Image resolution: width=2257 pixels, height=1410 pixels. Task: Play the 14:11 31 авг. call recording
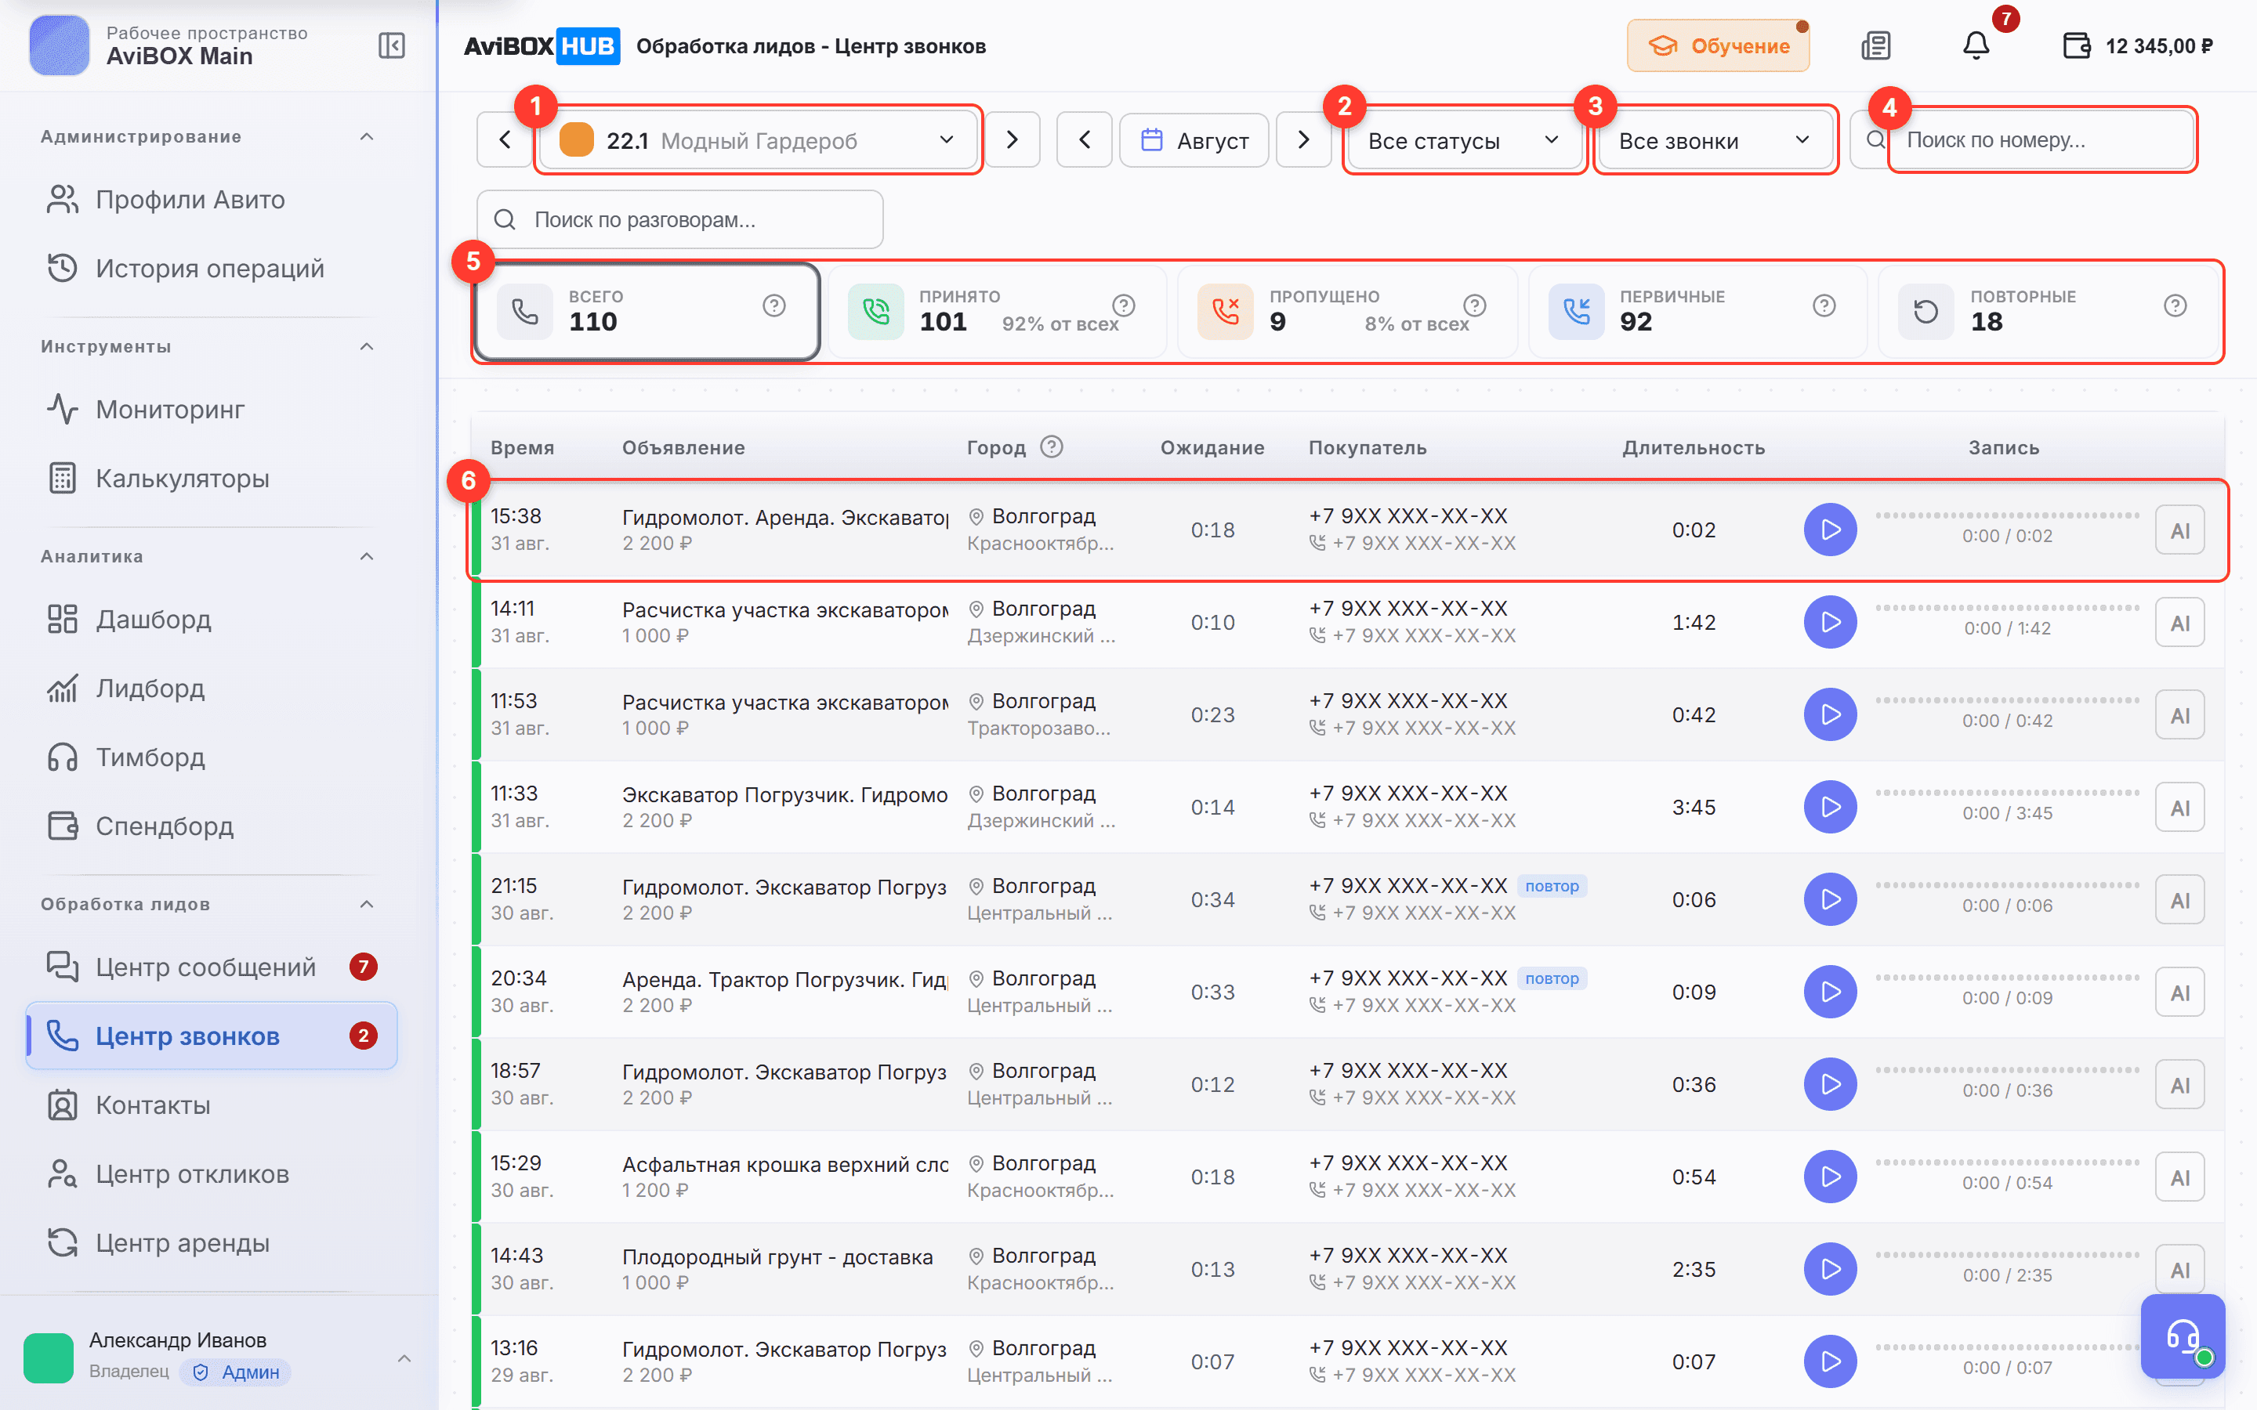pyautogui.click(x=1830, y=622)
